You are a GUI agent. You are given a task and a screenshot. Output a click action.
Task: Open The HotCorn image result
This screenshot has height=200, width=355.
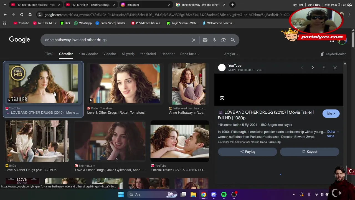pos(110,141)
